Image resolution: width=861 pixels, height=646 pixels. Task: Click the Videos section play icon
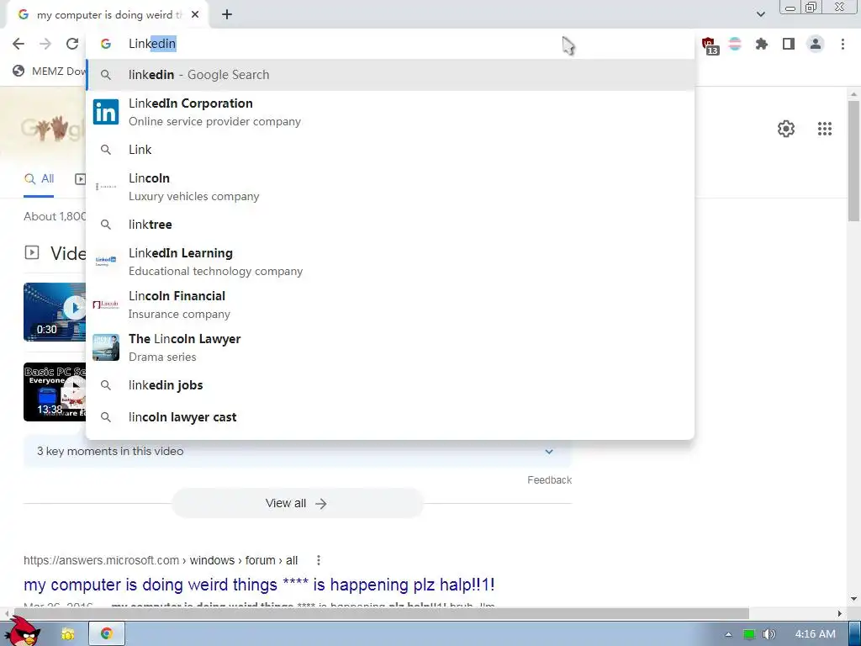(x=32, y=252)
